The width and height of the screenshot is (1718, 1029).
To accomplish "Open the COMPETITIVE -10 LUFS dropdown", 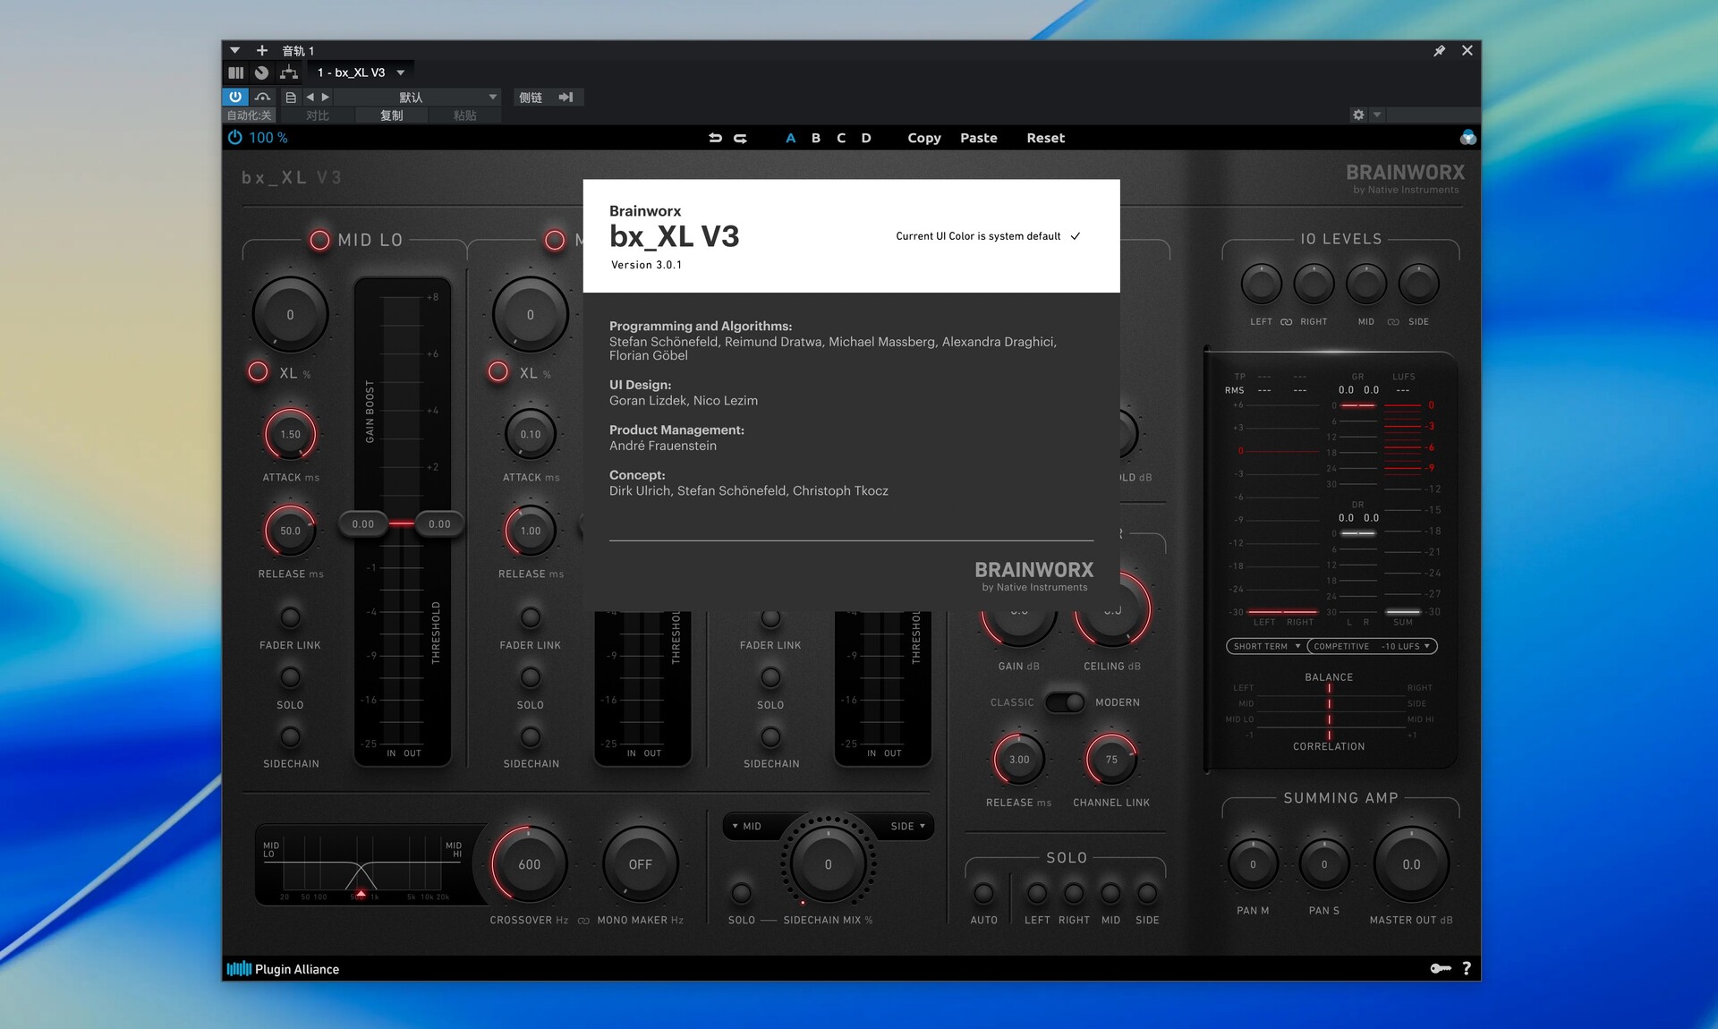I will (1373, 646).
